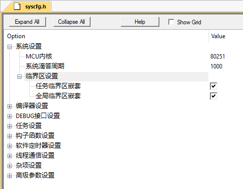Expand the 杂项设置 node
The width and height of the screenshot is (243, 189).
(9, 166)
